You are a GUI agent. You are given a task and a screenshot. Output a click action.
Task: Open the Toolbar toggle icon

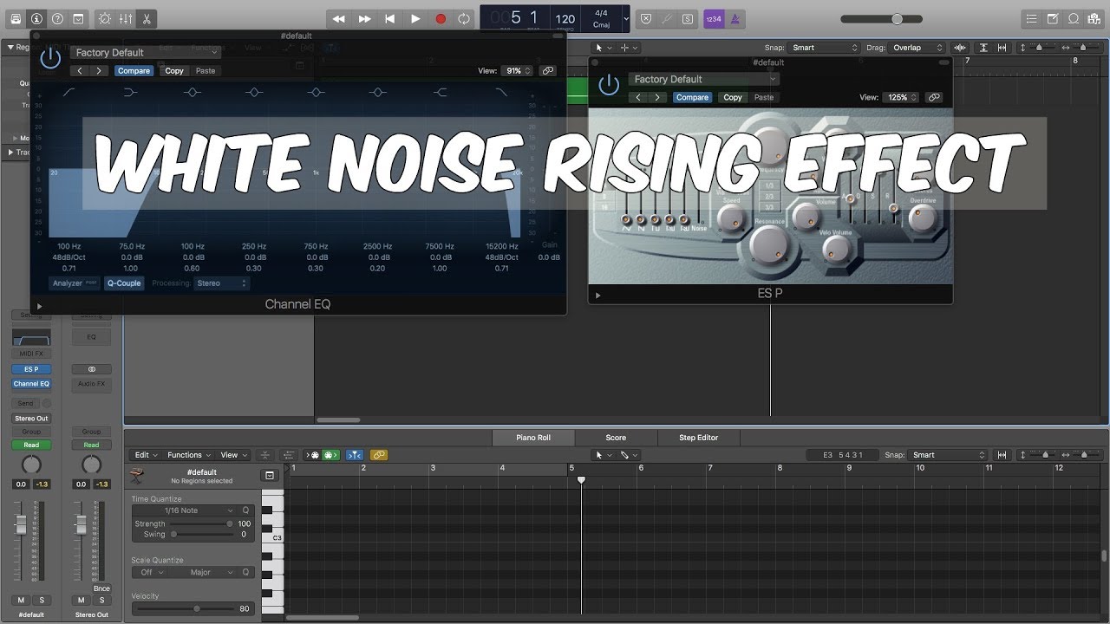78,18
